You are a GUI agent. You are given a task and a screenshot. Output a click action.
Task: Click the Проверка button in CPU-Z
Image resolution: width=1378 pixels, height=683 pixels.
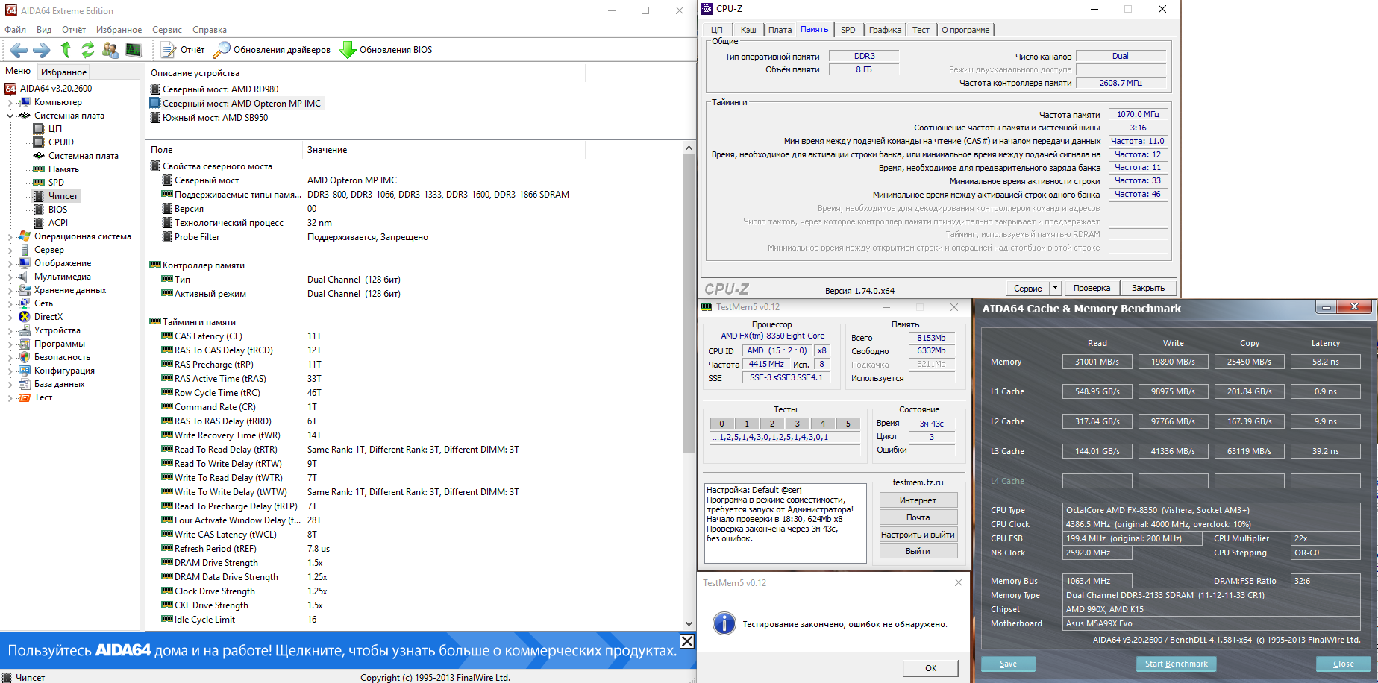pos(1092,288)
